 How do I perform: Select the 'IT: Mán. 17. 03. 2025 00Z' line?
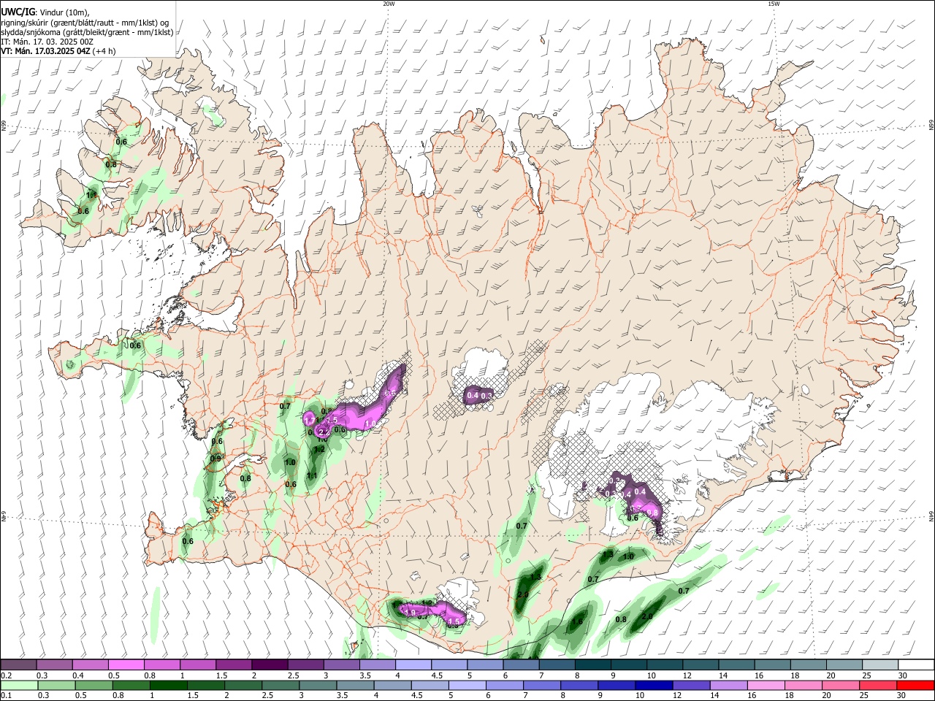(47, 42)
